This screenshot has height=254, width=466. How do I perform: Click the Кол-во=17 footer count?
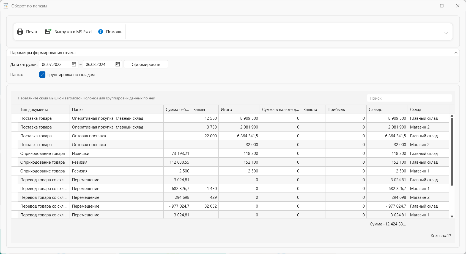[441, 236]
